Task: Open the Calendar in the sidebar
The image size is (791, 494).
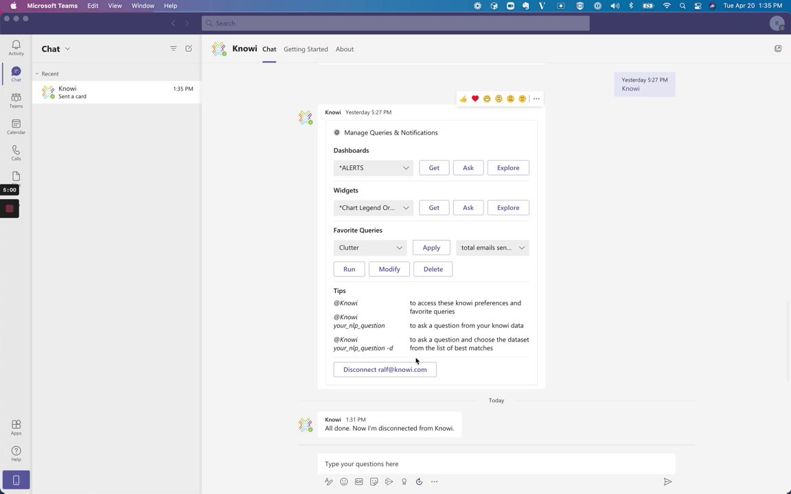Action: click(x=16, y=126)
